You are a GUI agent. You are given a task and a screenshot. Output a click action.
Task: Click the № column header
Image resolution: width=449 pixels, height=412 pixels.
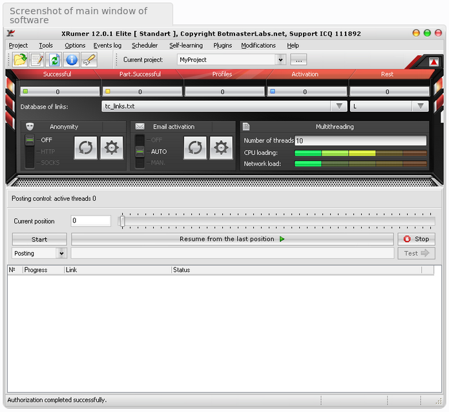tap(15, 270)
